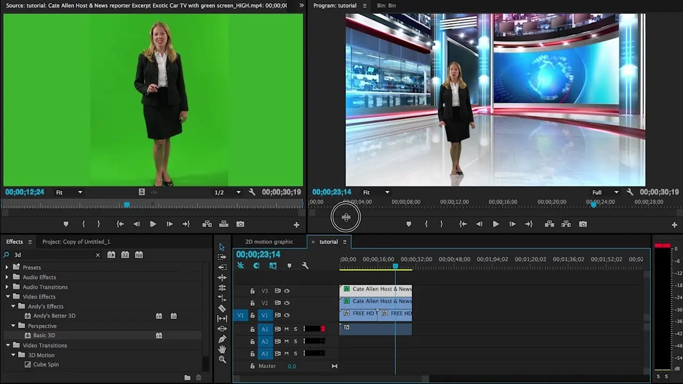The image size is (683, 384).
Task: Select the Cube Spin transition
Action: 46,365
